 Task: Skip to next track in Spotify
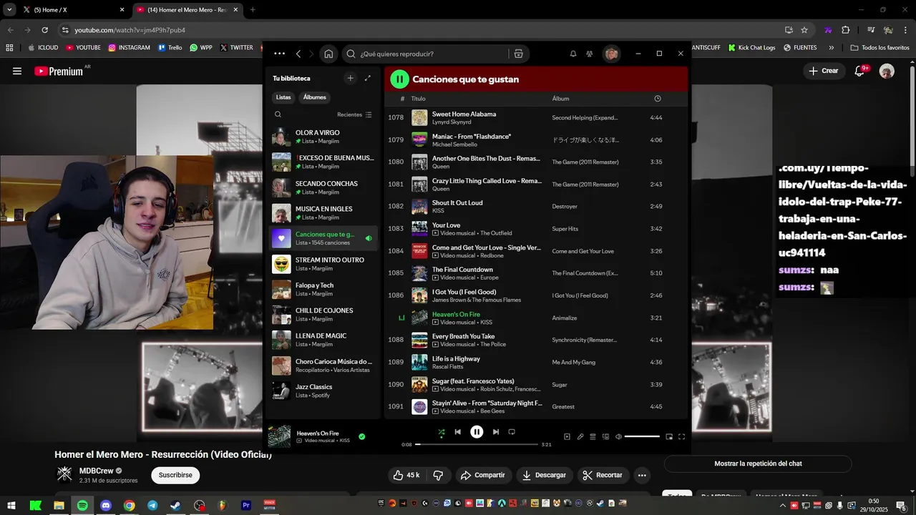pyautogui.click(x=496, y=432)
